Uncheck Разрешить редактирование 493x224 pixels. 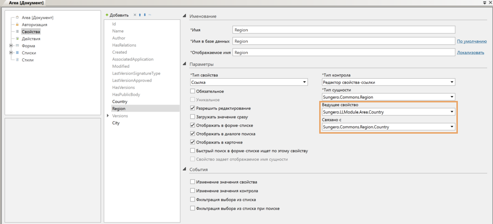193,108
